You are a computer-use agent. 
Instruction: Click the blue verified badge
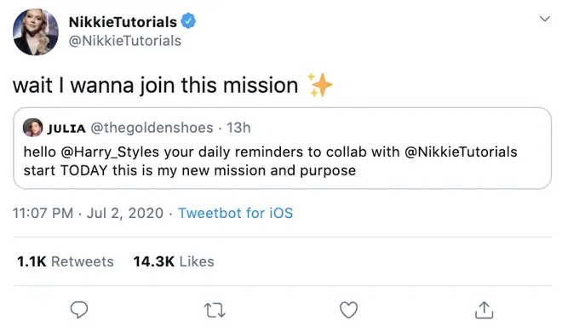pyautogui.click(x=188, y=20)
